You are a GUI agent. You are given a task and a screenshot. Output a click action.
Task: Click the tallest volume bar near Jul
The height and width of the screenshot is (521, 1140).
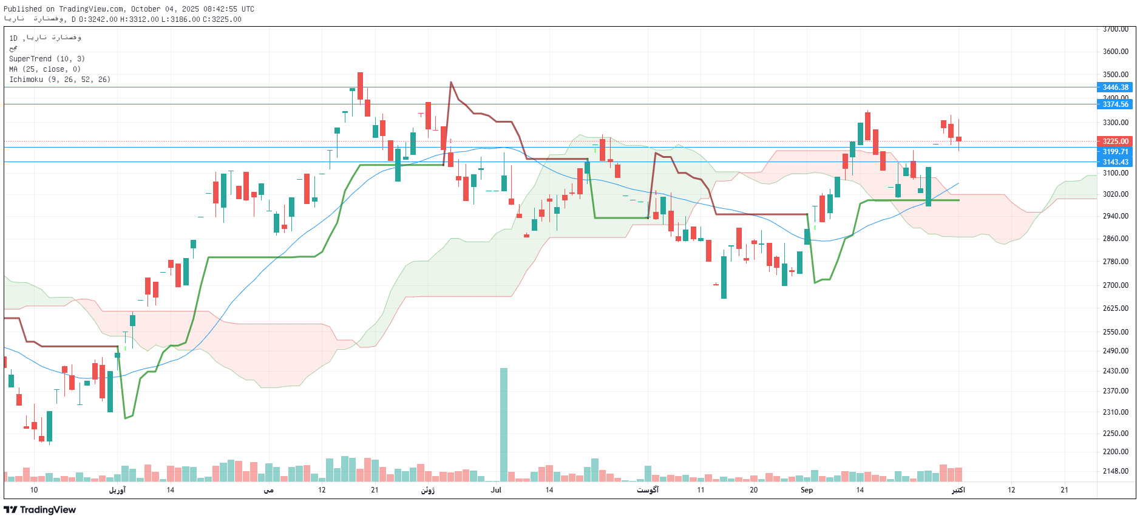tap(504, 424)
